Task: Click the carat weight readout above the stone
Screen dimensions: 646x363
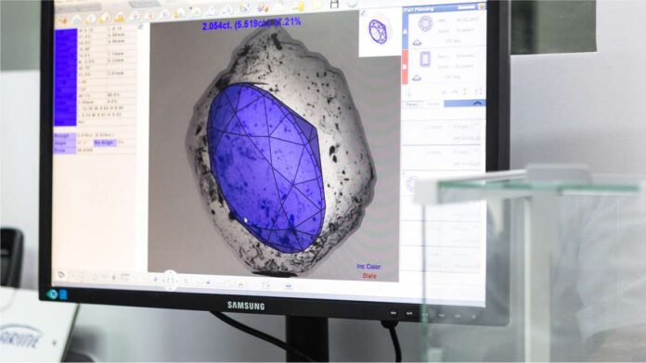Action: pyautogui.click(x=252, y=24)
